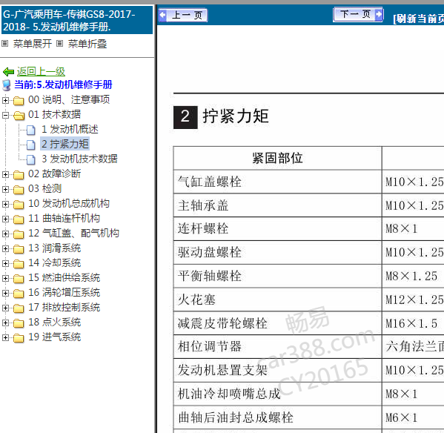This screenshot has width=444, height=433.
Task: Expand the 11 曲轴连杆机构 node
Action: [x=5, y=219]
